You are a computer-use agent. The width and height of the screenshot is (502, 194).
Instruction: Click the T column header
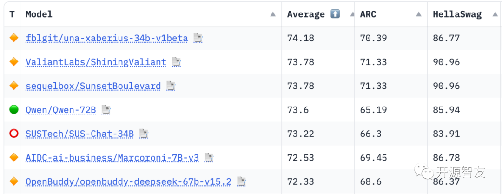point(12,14)
